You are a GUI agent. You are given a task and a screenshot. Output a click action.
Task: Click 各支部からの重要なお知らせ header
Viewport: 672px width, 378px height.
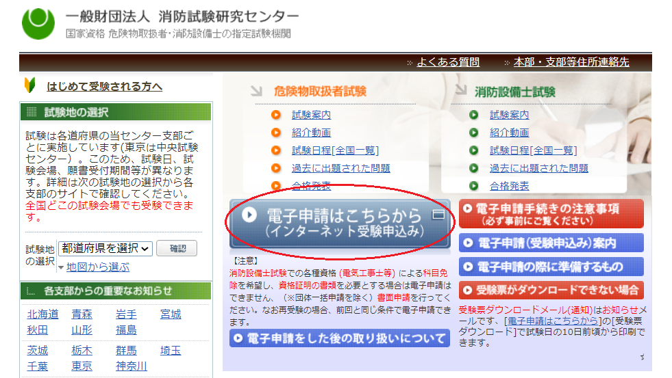pyautogui.click(x=116, y=291)
